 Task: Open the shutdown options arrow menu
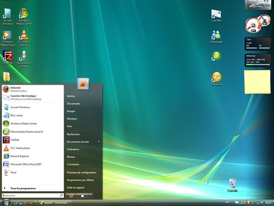point(90,195)
